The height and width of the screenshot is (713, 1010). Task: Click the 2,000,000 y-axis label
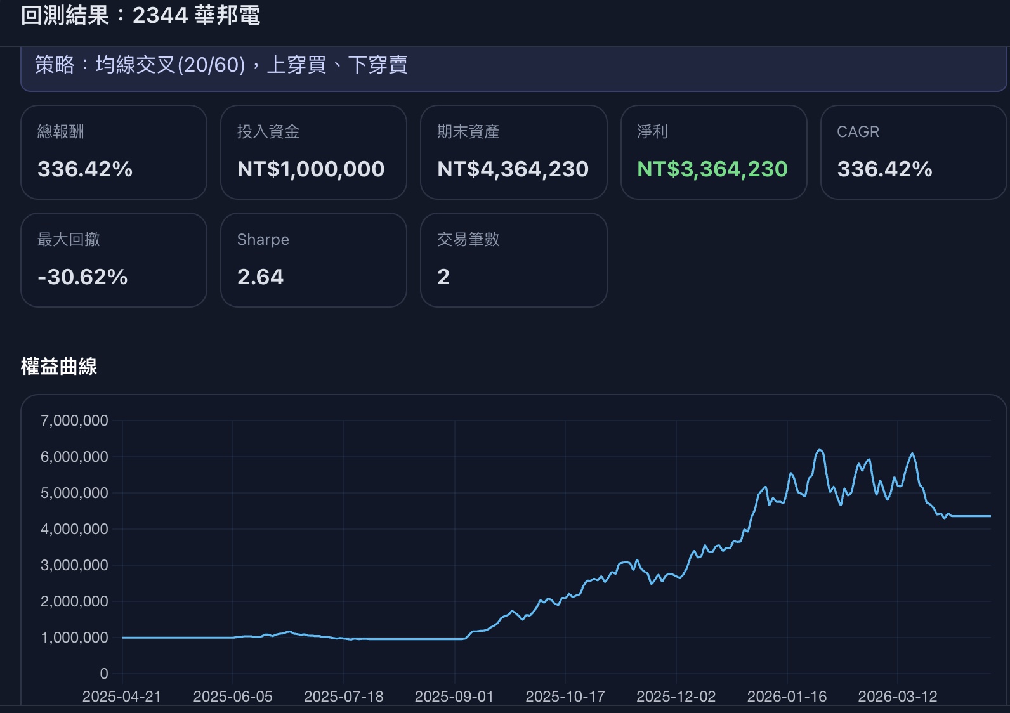click(x=74, y=601)
